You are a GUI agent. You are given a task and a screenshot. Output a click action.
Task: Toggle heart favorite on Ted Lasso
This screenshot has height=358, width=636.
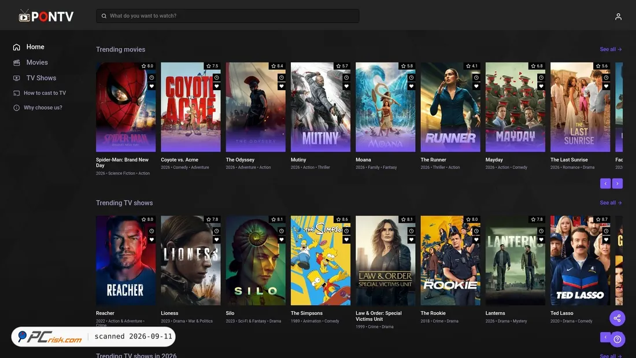(x=605, y=239)
